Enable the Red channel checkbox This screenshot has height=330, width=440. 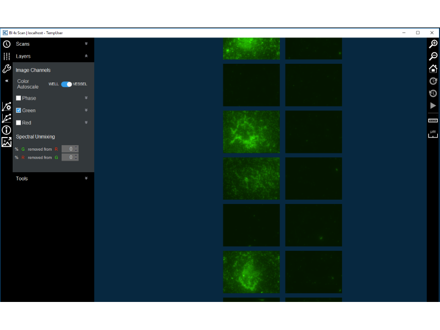(19, 123)
